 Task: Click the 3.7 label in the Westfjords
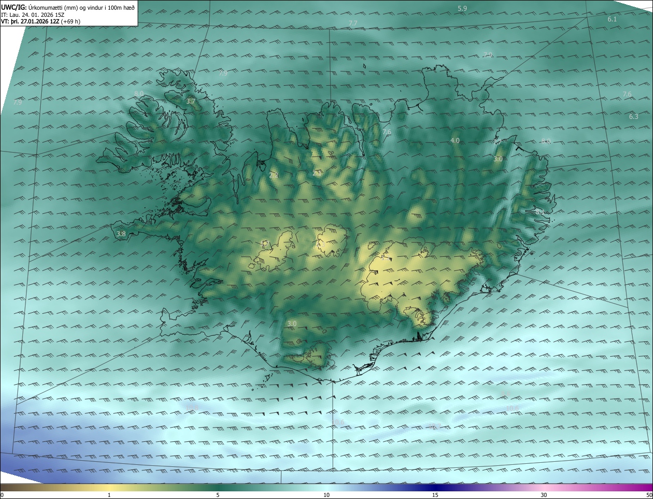[191, 102]
